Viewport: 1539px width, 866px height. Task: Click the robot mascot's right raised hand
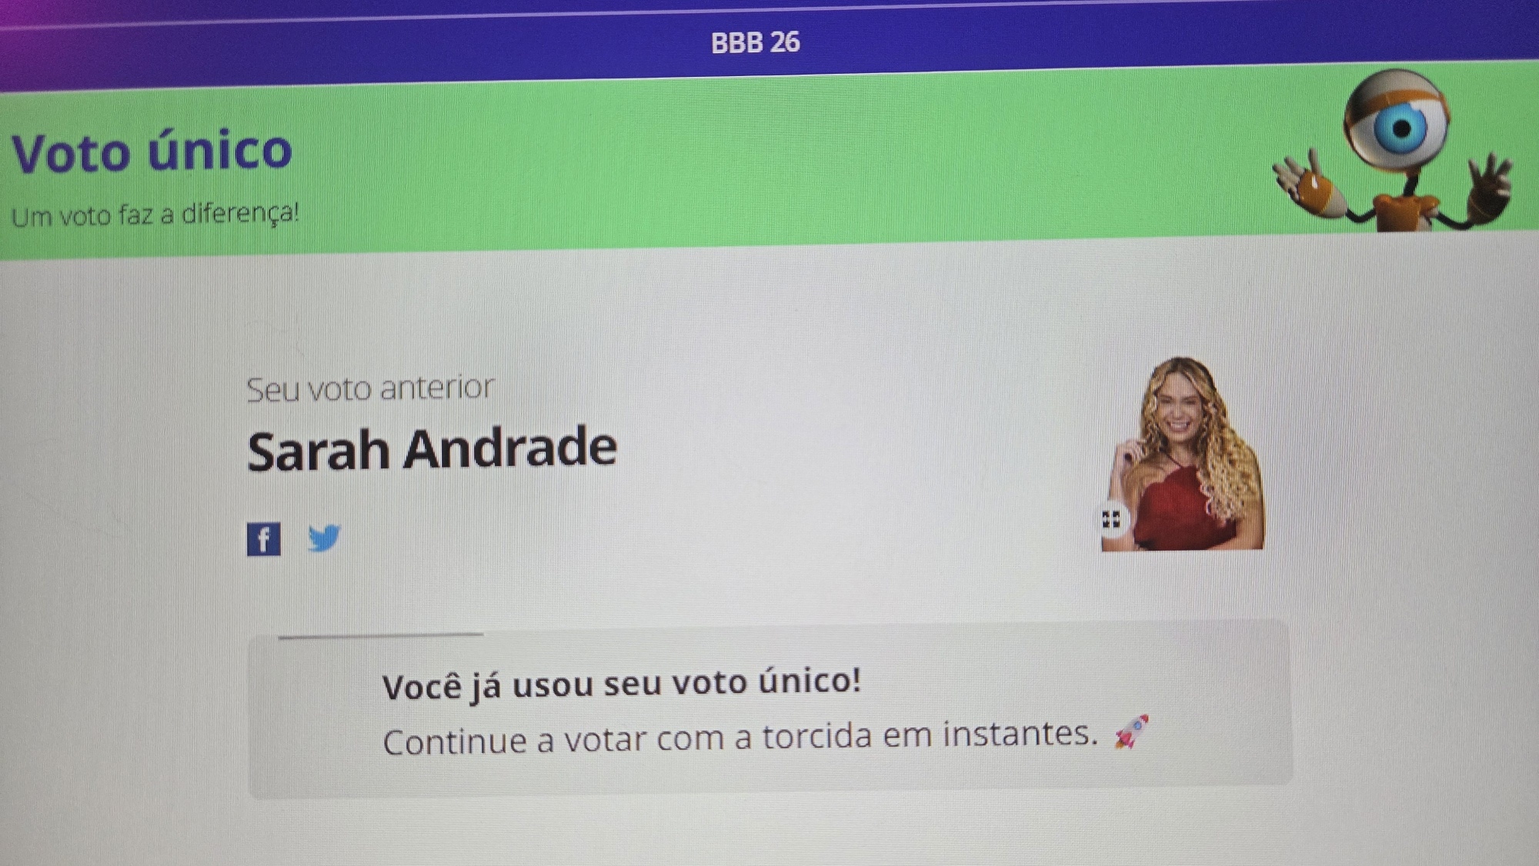click(x=1490, y=189)
